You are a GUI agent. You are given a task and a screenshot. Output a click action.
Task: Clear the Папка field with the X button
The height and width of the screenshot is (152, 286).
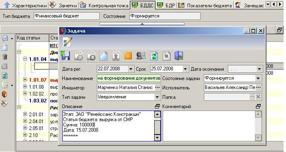point(258,97)
